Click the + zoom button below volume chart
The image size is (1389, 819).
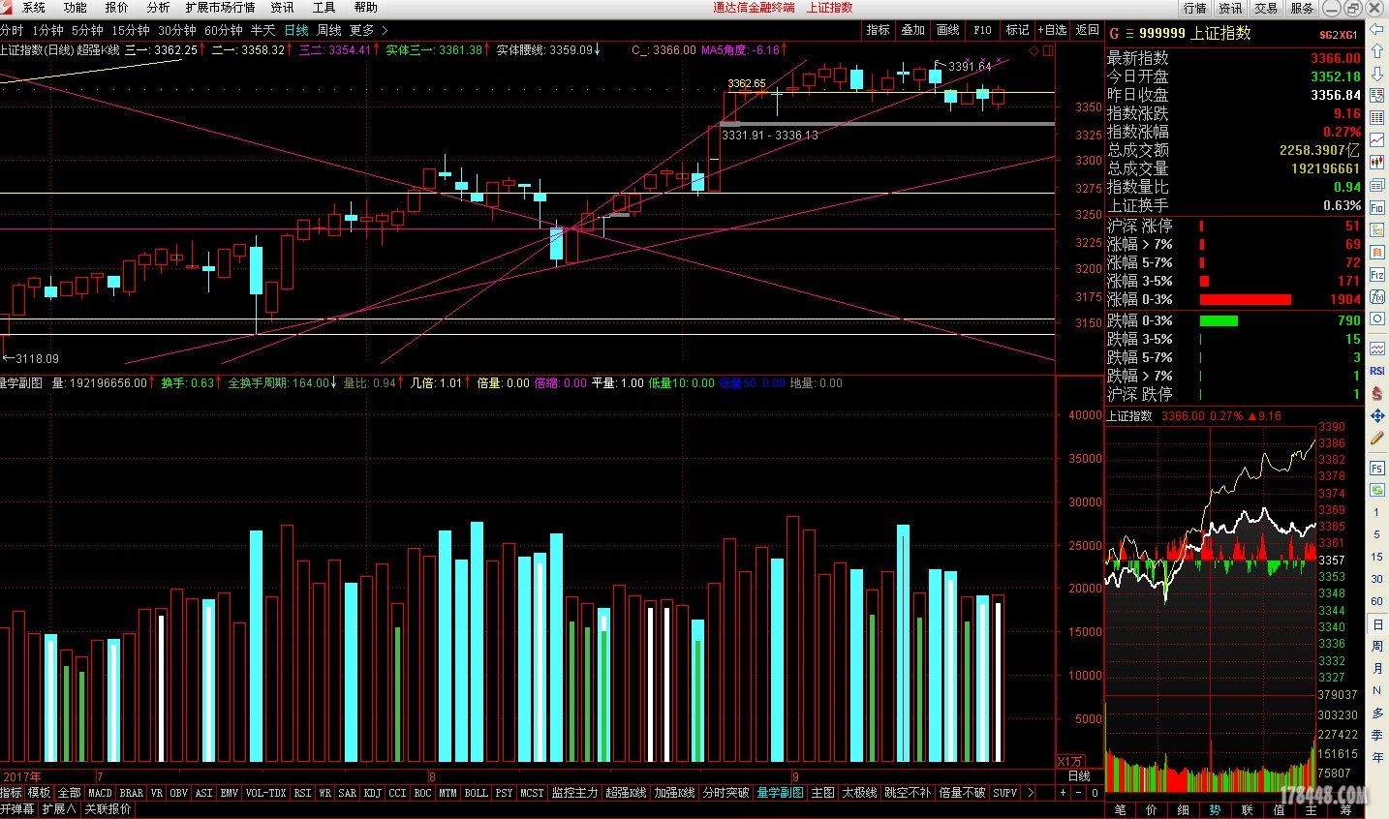point(1063,793)
